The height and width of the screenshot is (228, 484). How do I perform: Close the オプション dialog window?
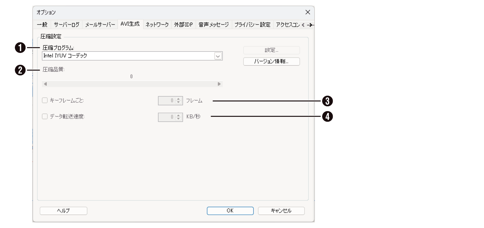click(308, 12)
